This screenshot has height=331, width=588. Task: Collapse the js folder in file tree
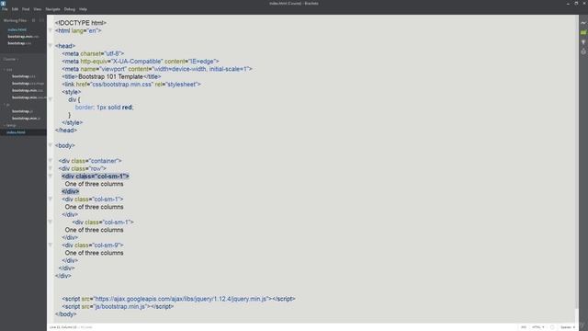point(7,105)
